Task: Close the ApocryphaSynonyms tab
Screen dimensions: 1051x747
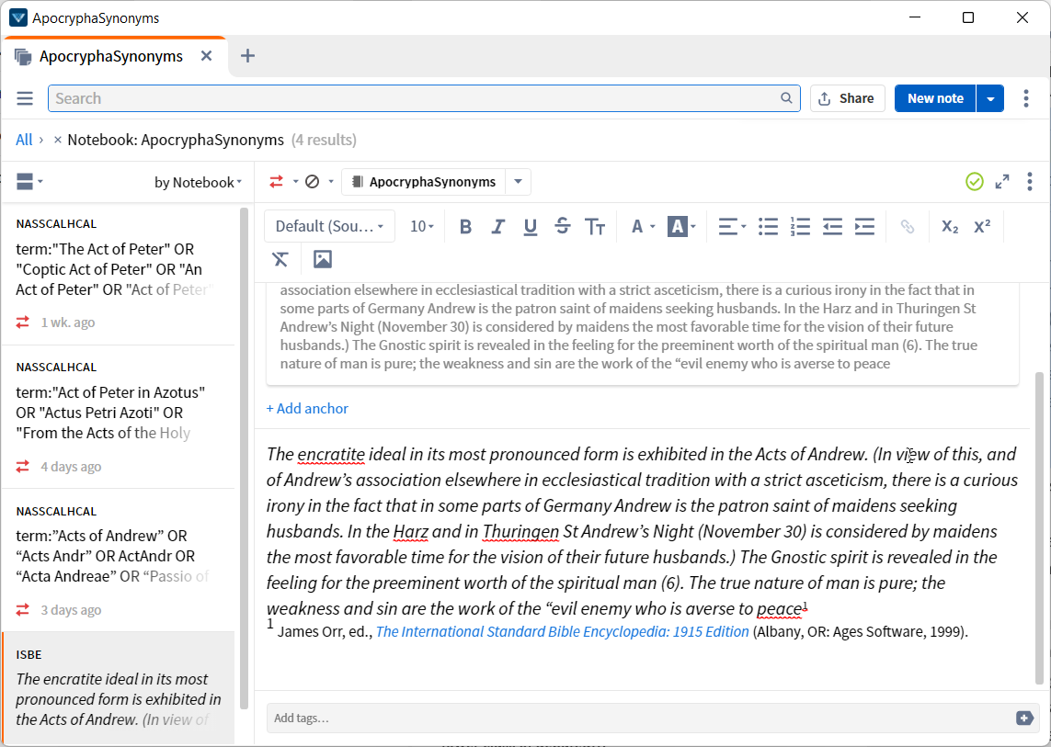Action: tap(207, 56)
